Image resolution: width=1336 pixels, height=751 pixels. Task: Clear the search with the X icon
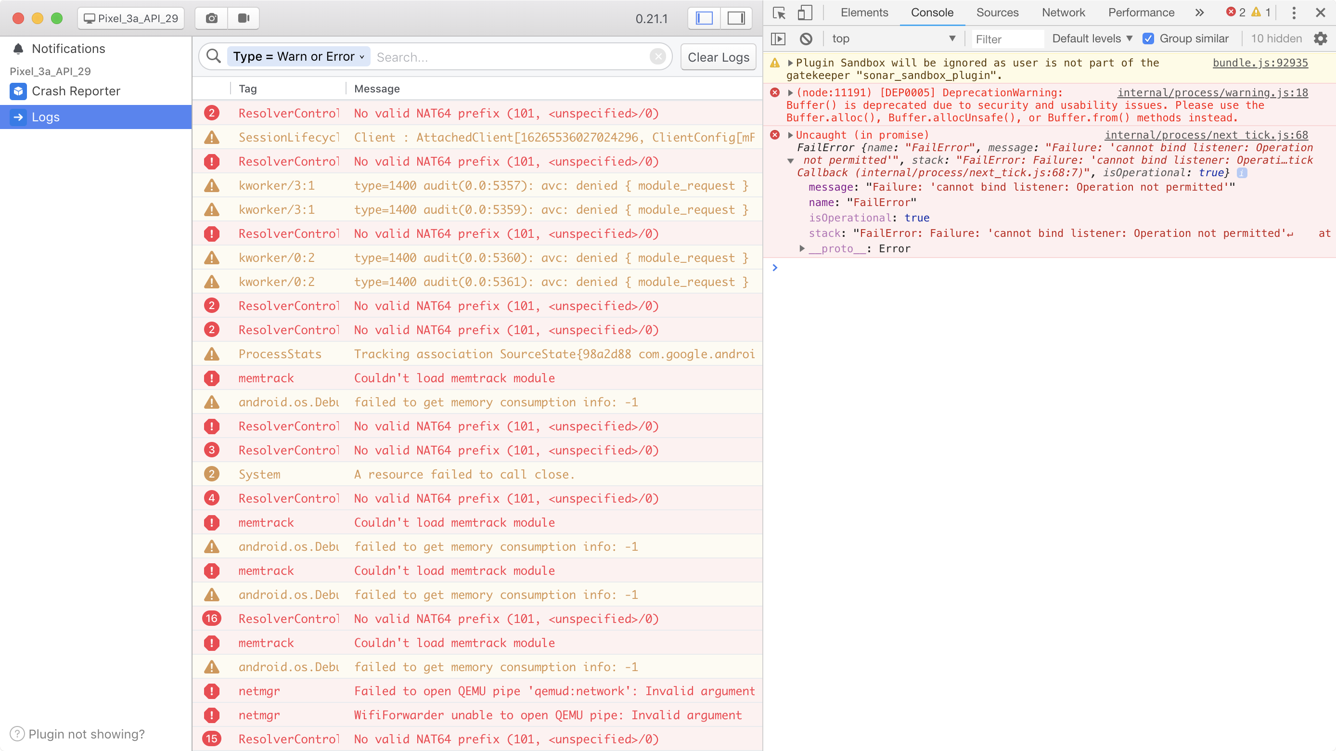(657, 56)
